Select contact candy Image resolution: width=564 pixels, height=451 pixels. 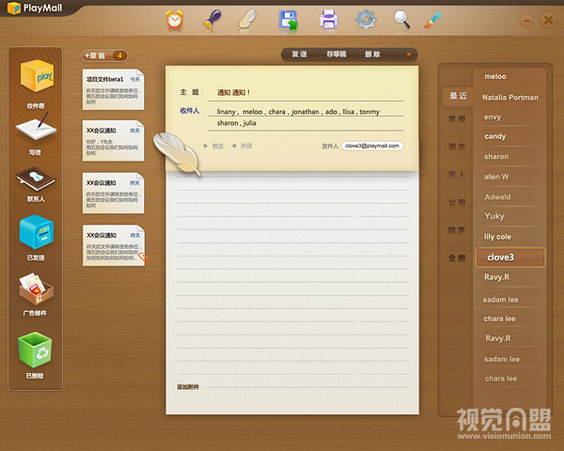(x=495, y=136)
